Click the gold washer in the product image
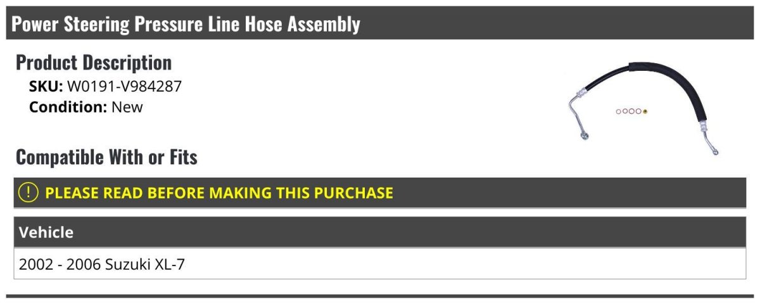Image resolution: width=760 pixels, height=304 pixels. click(645, 112)
